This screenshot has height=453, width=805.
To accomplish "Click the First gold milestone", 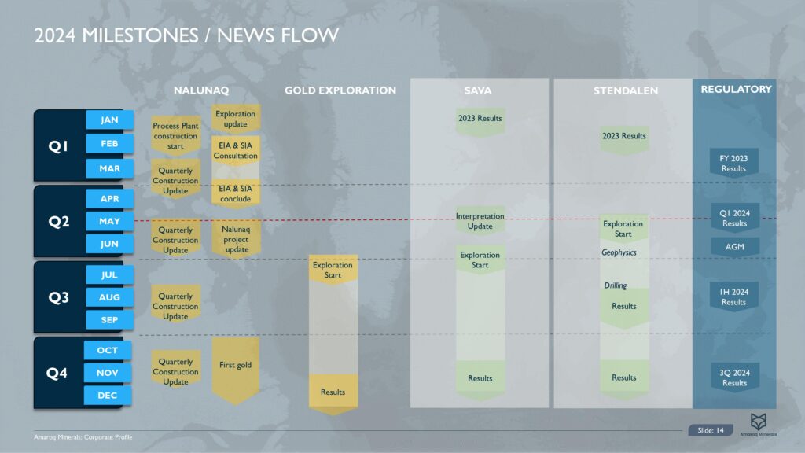I will coord(235,366).
